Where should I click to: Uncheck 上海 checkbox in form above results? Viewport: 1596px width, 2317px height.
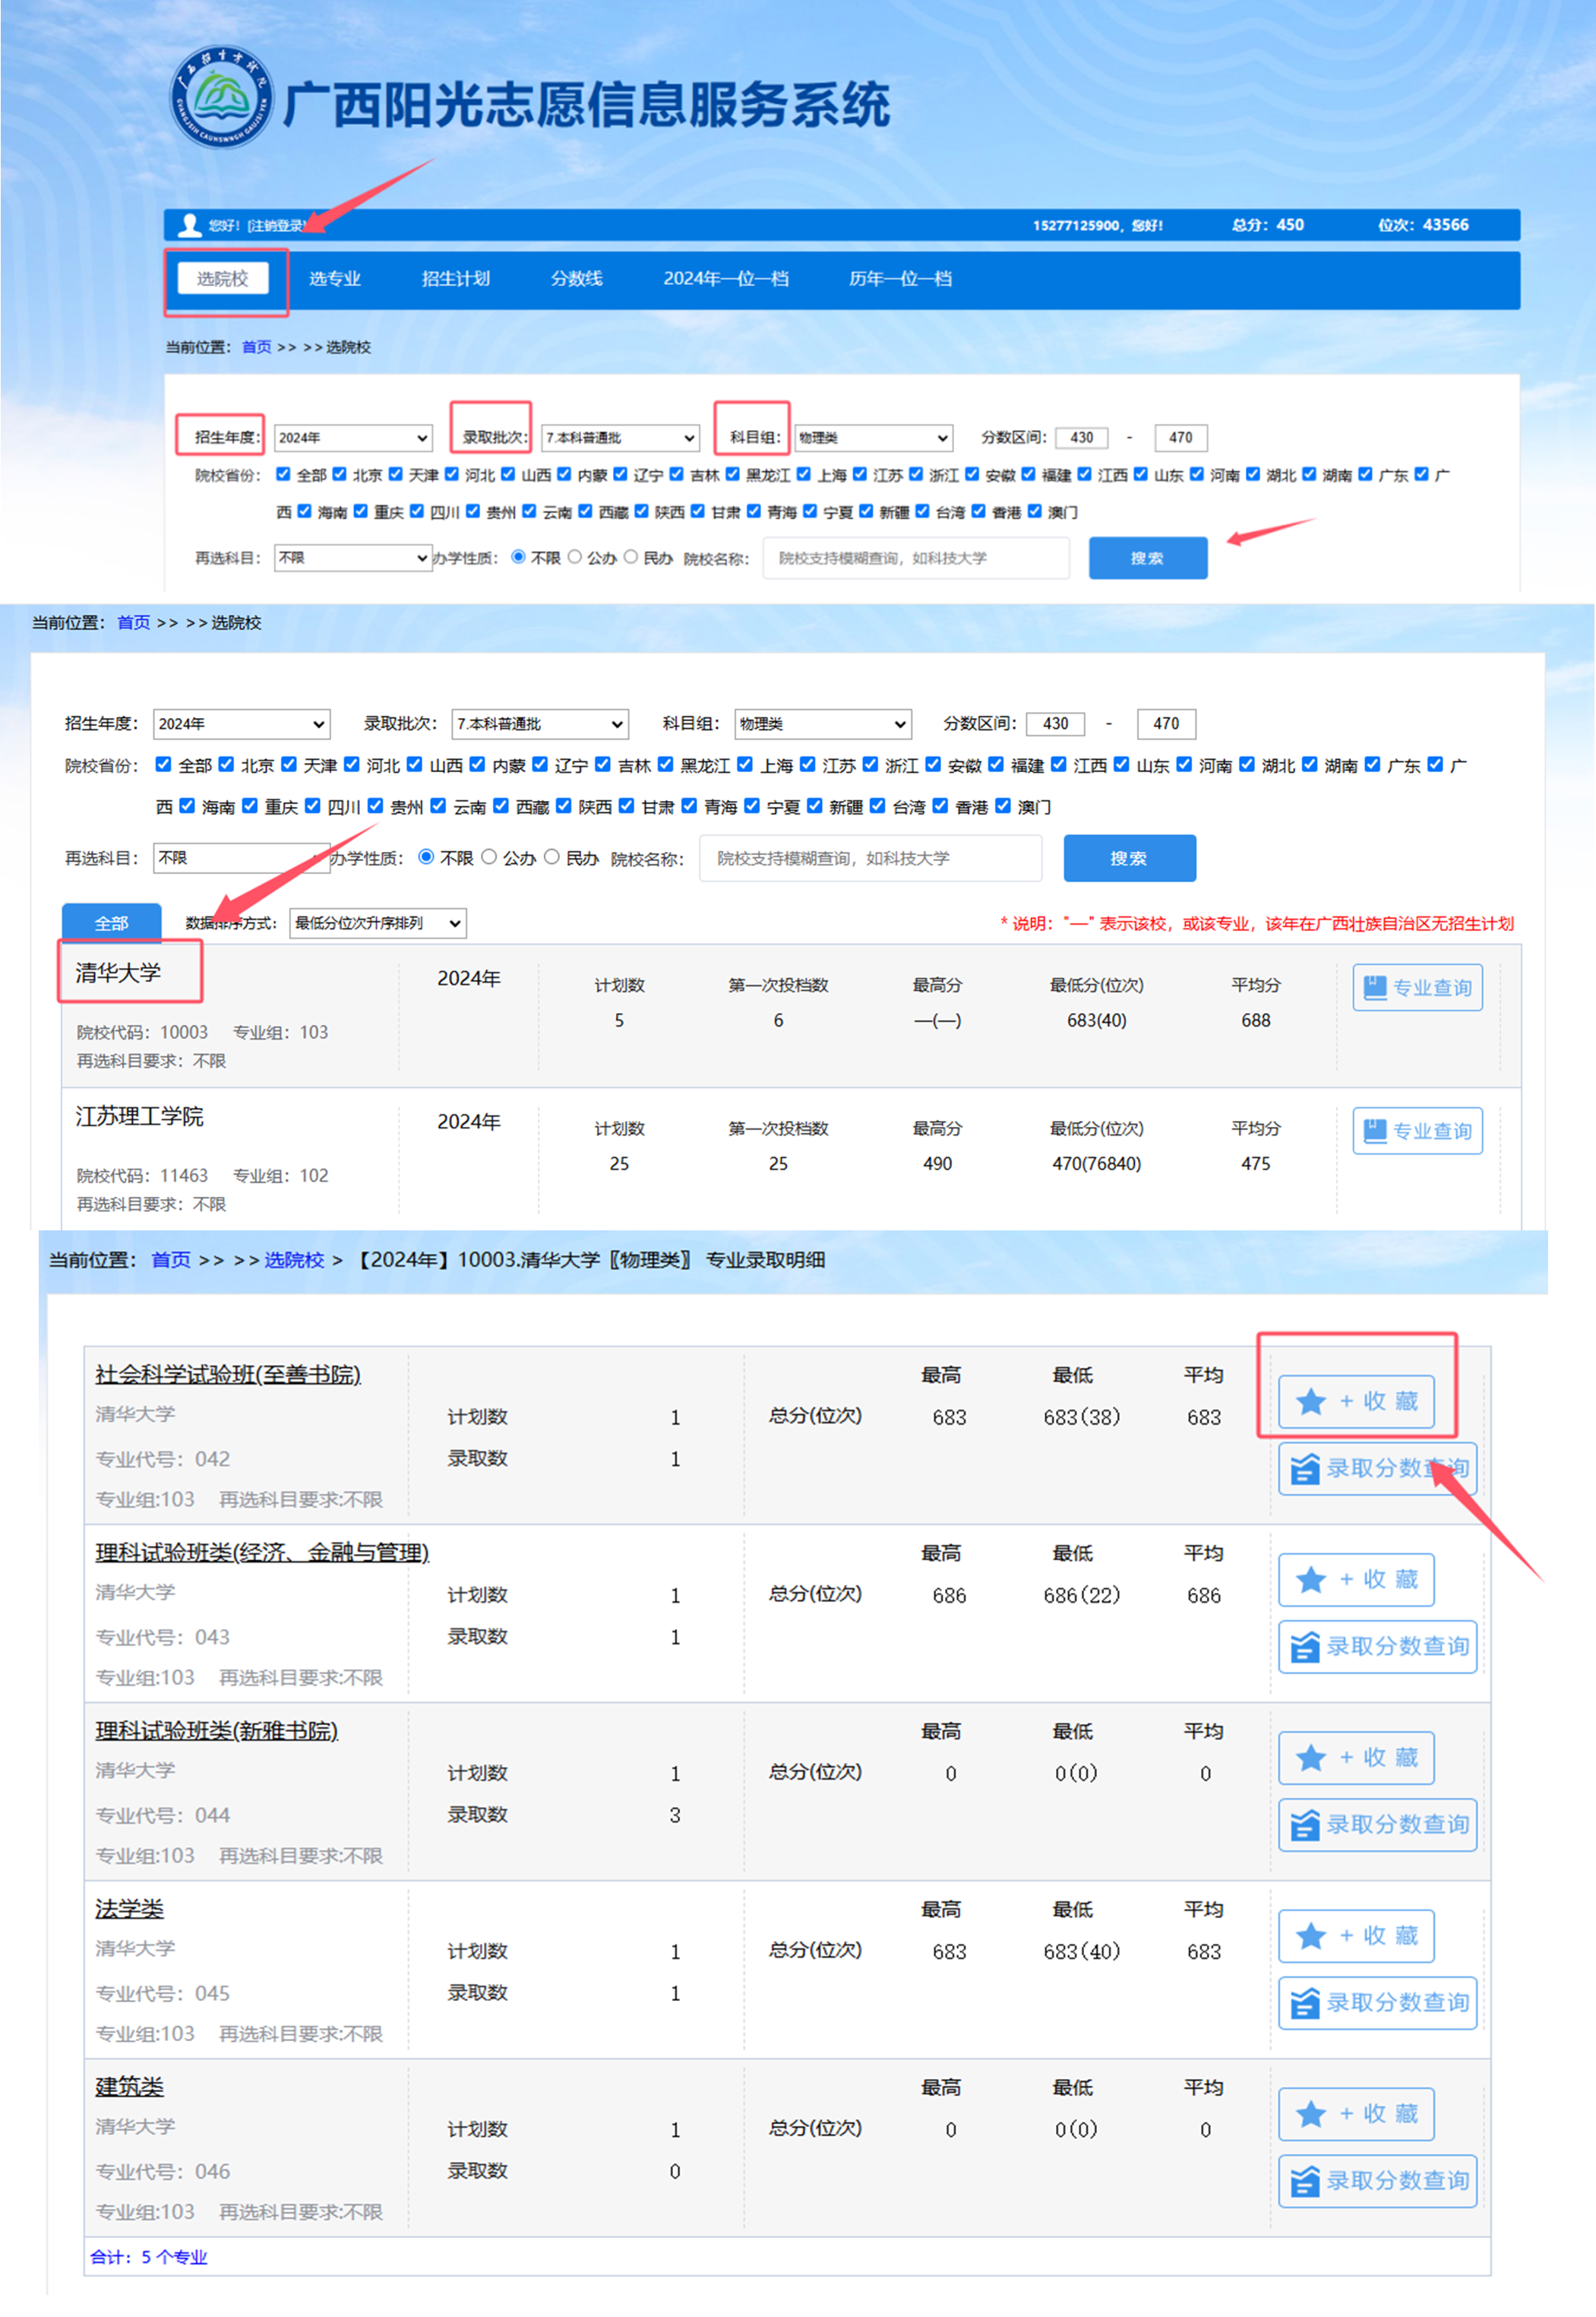click(x=745, y=764)
